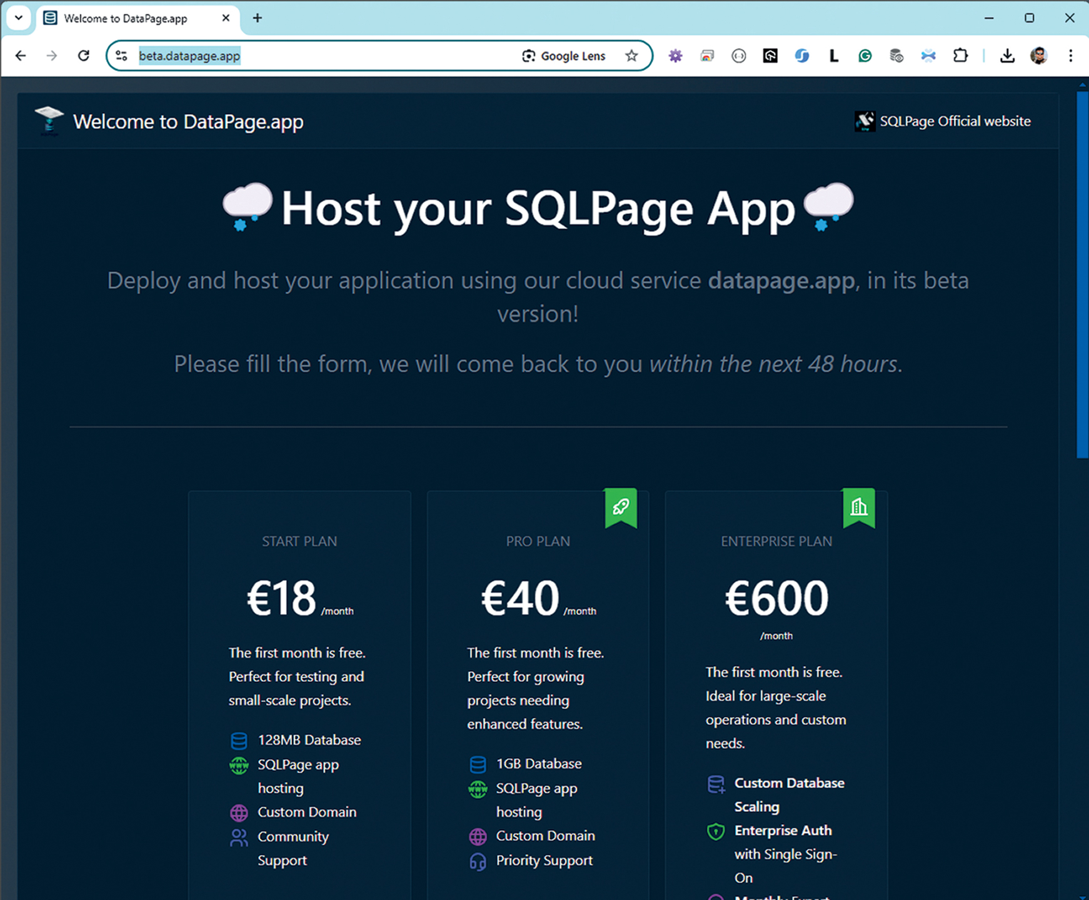The width and height of the screenshot is (1089, 900).
Task: Open a new browser tab
Action: 257,18
